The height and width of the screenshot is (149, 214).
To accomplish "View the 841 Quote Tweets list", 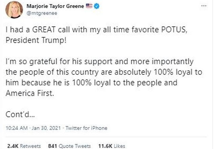I will 69,146.
